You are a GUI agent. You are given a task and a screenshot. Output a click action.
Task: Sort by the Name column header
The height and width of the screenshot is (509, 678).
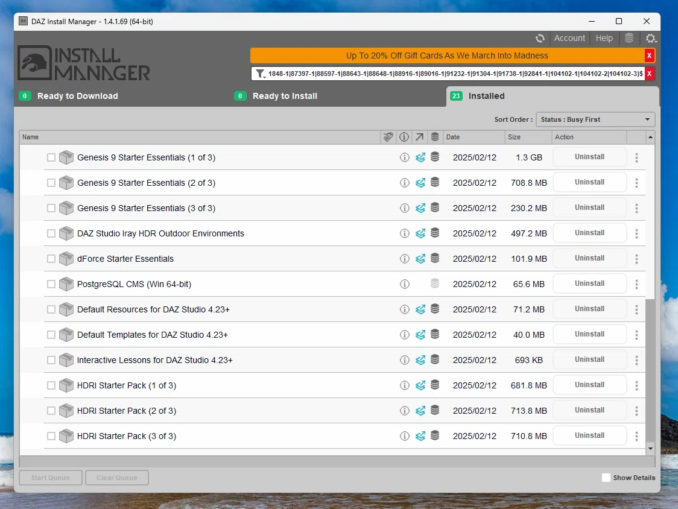pos(200,137)
